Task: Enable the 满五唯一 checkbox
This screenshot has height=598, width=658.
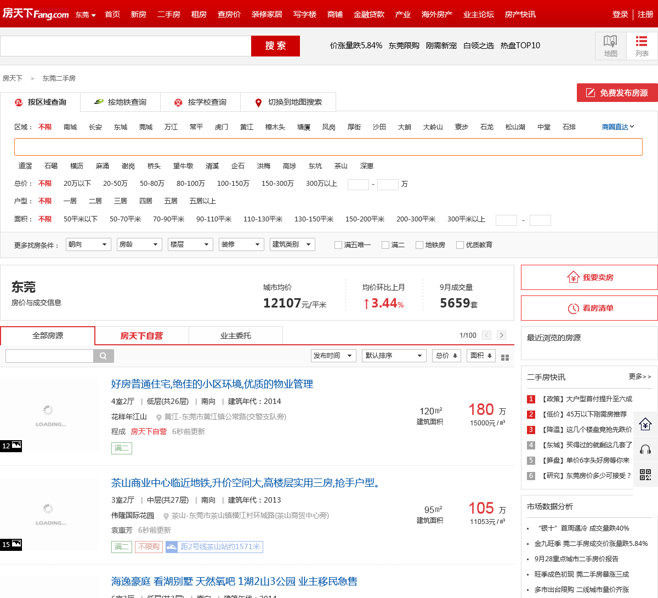Action: point(338,245)
